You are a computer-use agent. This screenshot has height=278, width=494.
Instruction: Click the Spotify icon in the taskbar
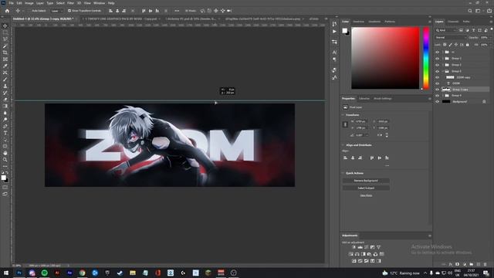[45, 273]
